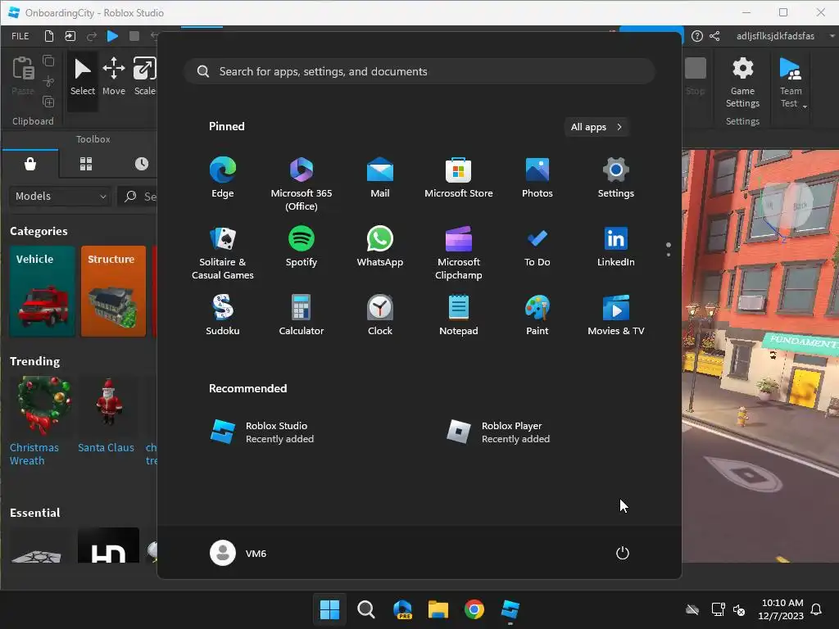
Task: Open LinkedIn pinned app
Action: [616, 247]
